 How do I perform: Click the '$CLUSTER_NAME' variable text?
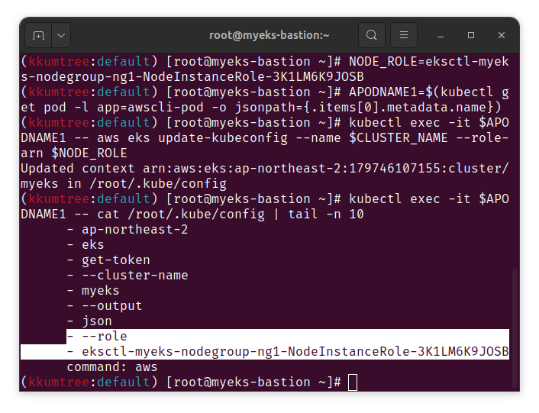pos(399,137)
